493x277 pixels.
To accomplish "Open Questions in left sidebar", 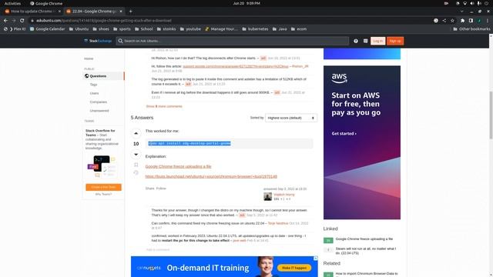I will (x=104, y=76).
